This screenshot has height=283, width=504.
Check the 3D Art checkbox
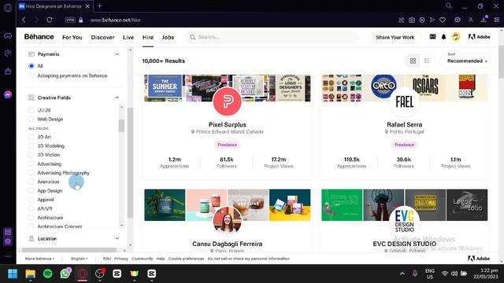31,137
